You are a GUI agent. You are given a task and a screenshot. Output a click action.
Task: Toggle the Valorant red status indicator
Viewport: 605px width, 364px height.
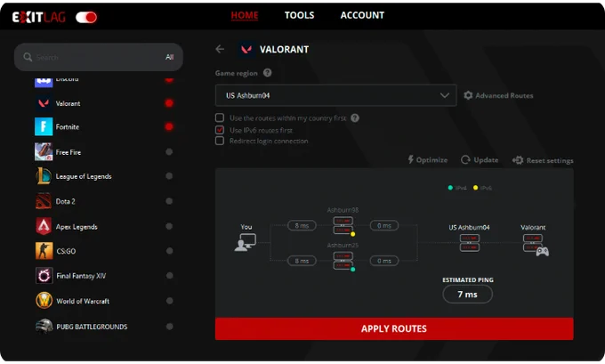[x=169, y=103]
